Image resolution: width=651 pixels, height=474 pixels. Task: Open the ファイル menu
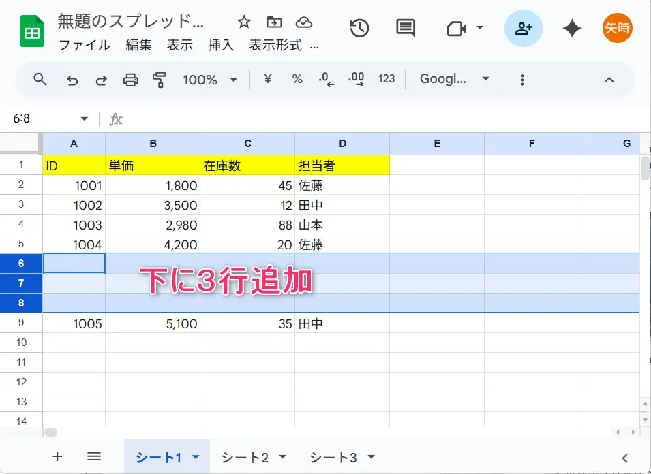click(x=85, y=45)
